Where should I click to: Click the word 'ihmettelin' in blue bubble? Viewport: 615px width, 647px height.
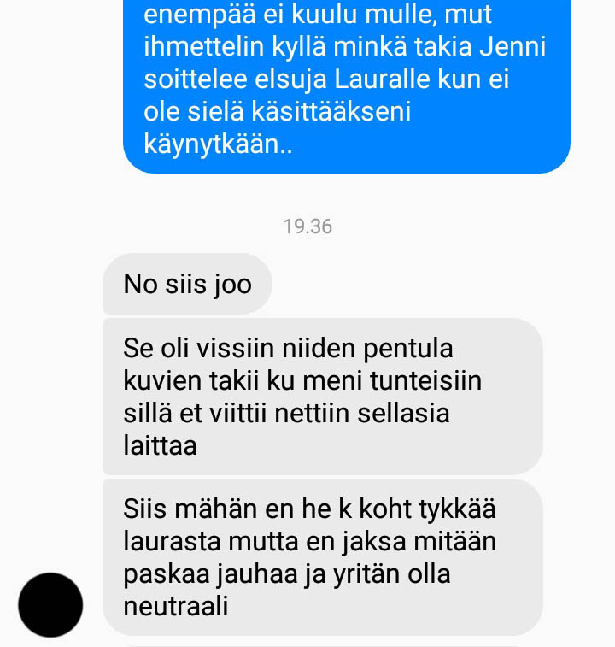[x=204, y=46]
